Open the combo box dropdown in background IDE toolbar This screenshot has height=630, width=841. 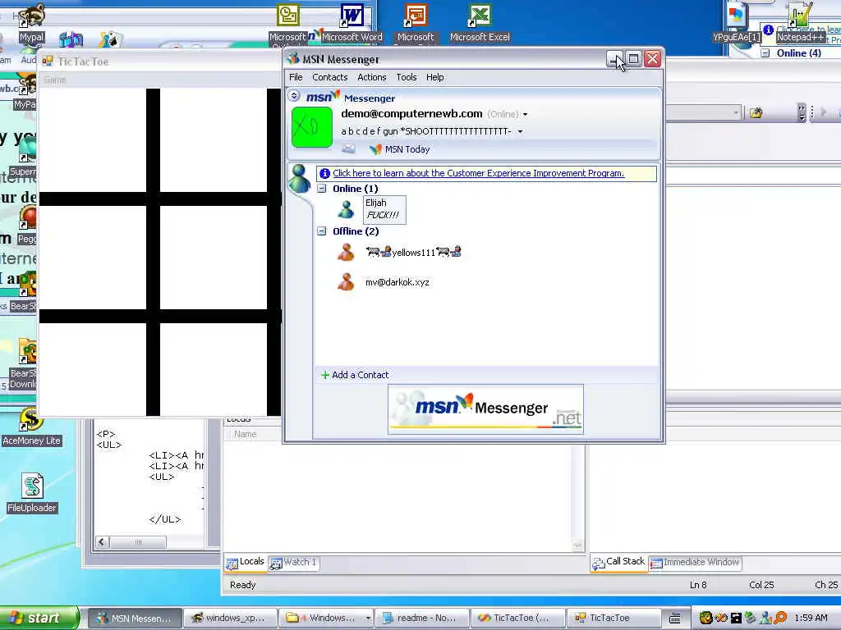[x=737, y=112]
